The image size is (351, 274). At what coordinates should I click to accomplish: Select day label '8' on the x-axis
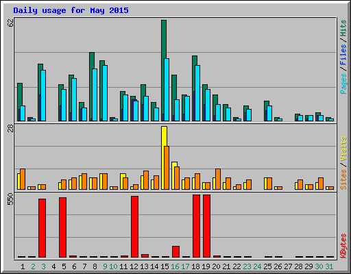point(95,266)
